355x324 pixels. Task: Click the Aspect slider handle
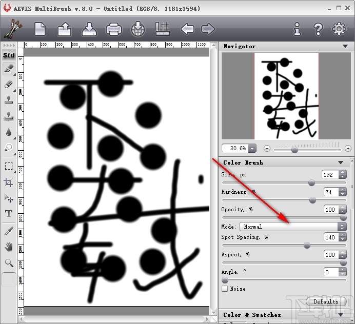343,262
